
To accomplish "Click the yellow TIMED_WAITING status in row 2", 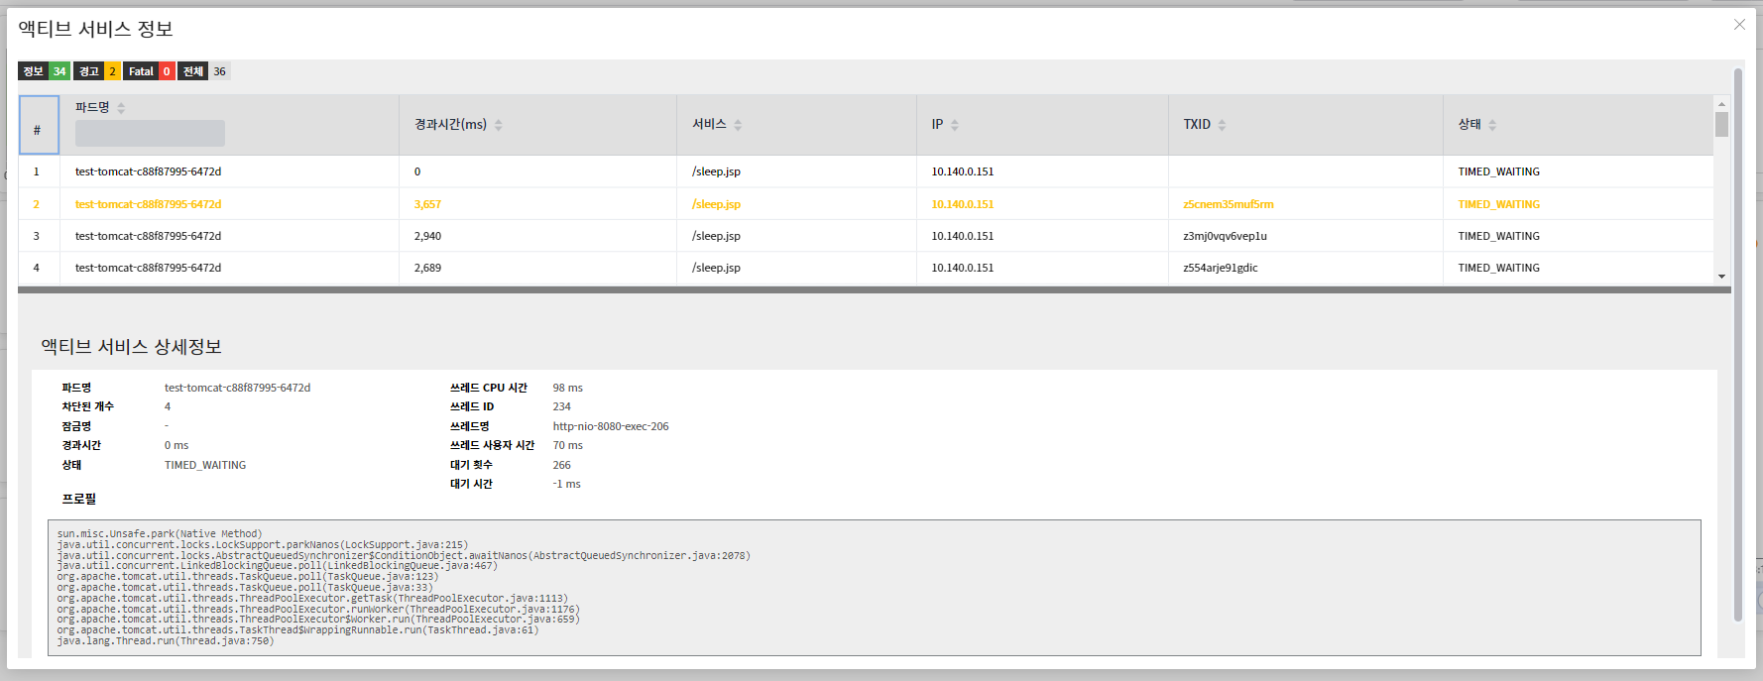I will (x=1498, y=204).
